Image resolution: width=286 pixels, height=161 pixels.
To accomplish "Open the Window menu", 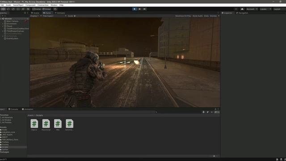I will [54, 5].
